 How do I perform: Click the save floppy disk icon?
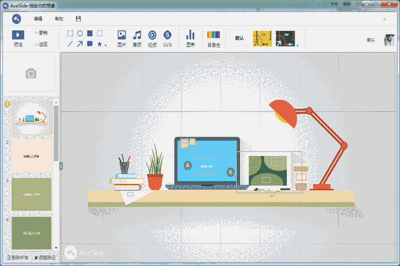[x=78, y=19]
